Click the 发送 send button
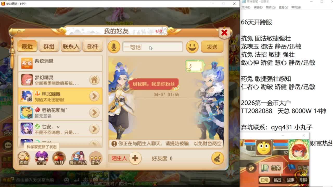Image resolution: width=333 pixels, height=187 pixels. click(212, 47)
